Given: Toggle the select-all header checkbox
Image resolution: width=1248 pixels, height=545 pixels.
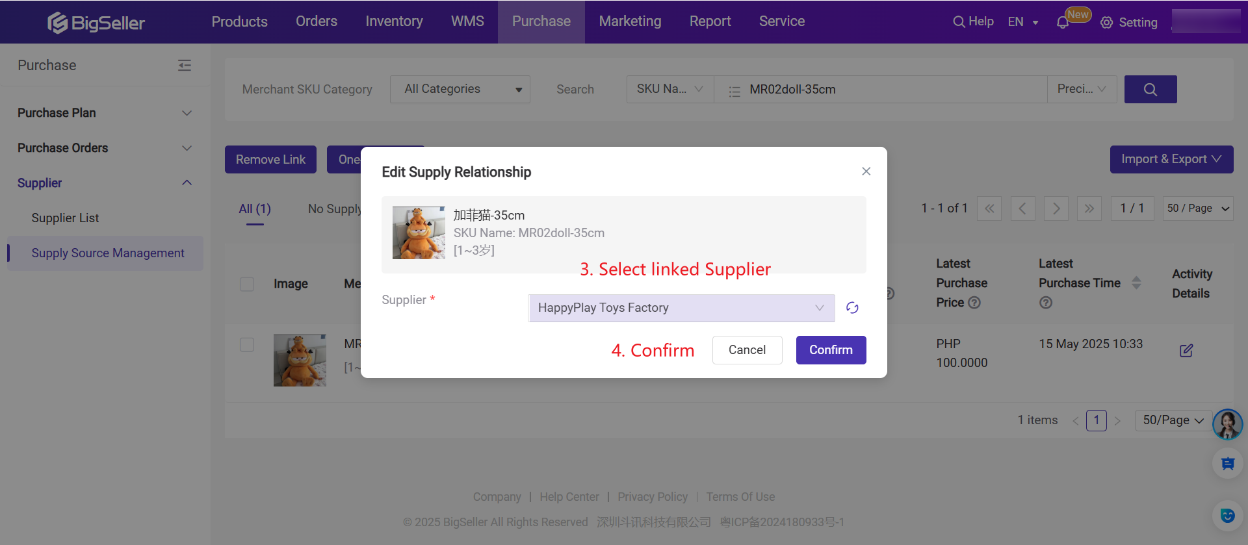Looking at the screenshot, I should pyautogui.click(x=247, y=284).
